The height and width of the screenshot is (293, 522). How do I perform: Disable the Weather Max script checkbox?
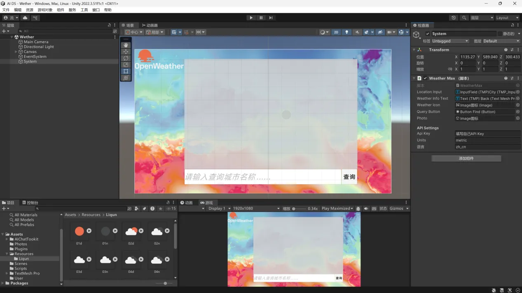point(425,78)
